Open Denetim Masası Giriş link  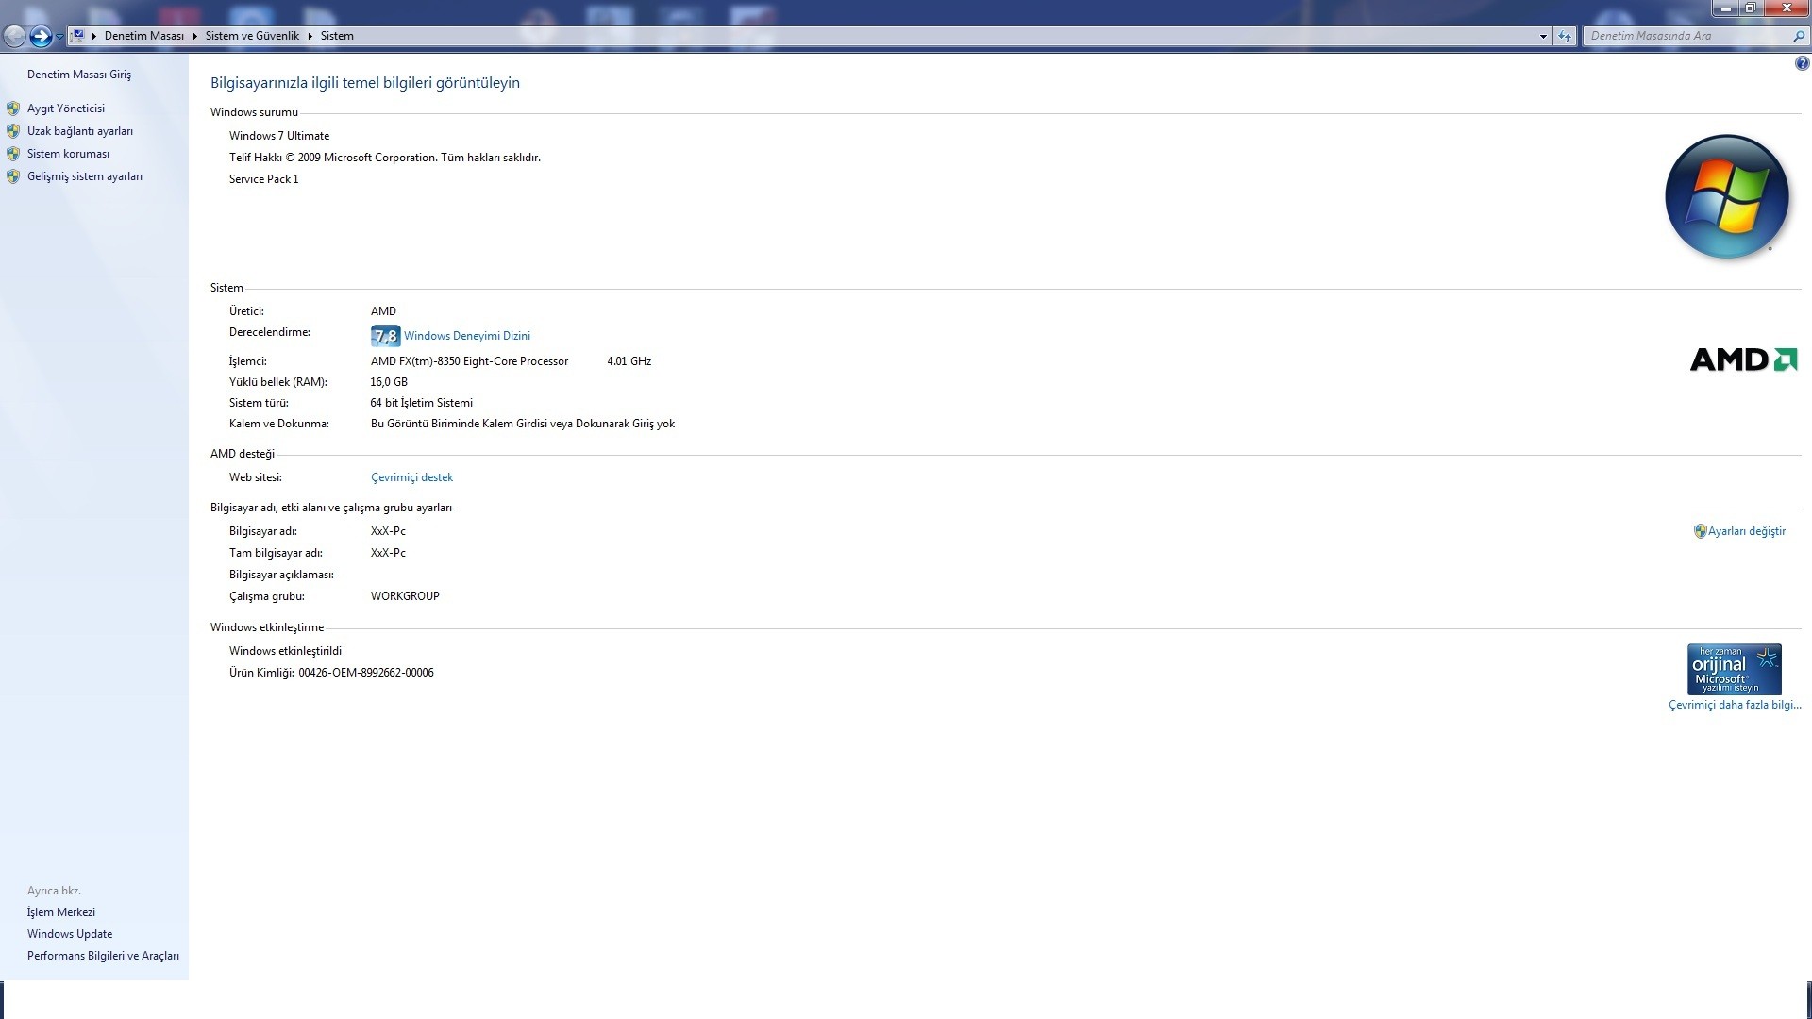click(79, 75)
